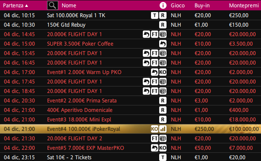Click R rebuy icon on 150€ Gtd Rebuy
The image size is (261, 161).
[163, 25]
